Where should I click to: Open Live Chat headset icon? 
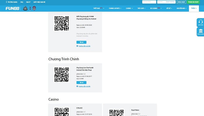201,22
